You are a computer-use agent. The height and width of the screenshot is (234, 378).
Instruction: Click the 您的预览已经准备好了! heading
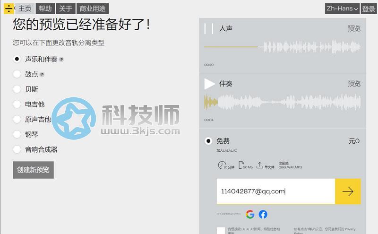(x=82, y=25)
